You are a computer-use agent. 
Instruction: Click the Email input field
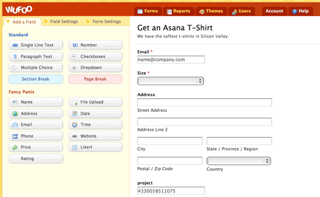[171, 60]
